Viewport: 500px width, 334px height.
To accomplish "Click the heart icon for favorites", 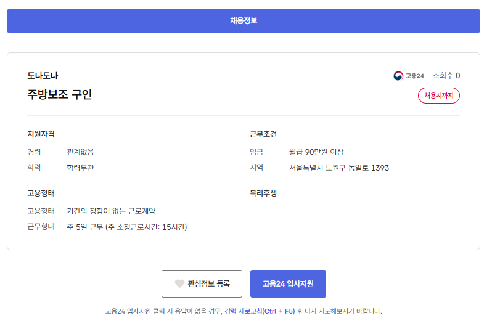I will [x=179, y=284].
